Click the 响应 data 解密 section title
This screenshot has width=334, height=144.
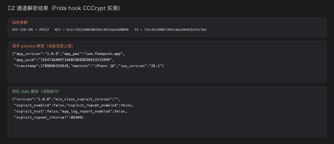(36, 91)
